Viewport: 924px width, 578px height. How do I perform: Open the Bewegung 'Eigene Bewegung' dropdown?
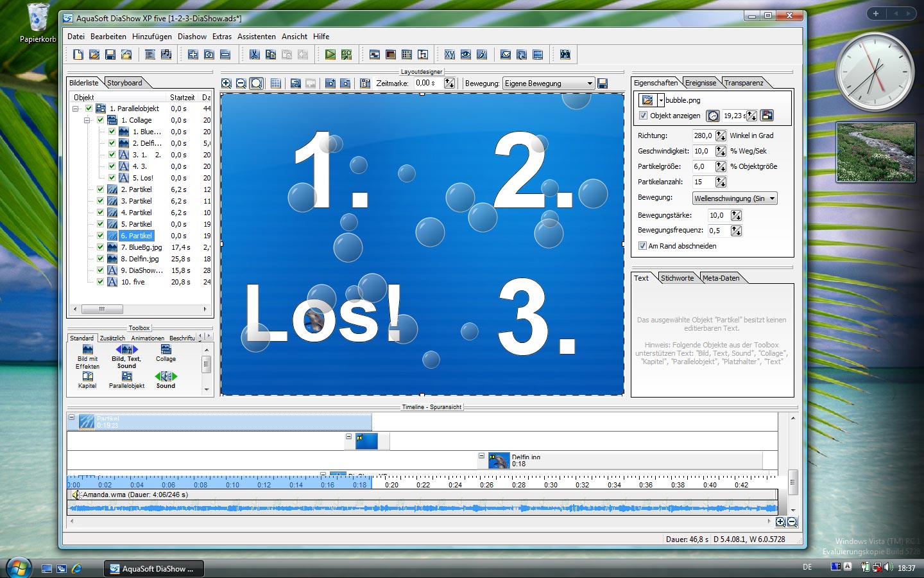pos(589,83)
